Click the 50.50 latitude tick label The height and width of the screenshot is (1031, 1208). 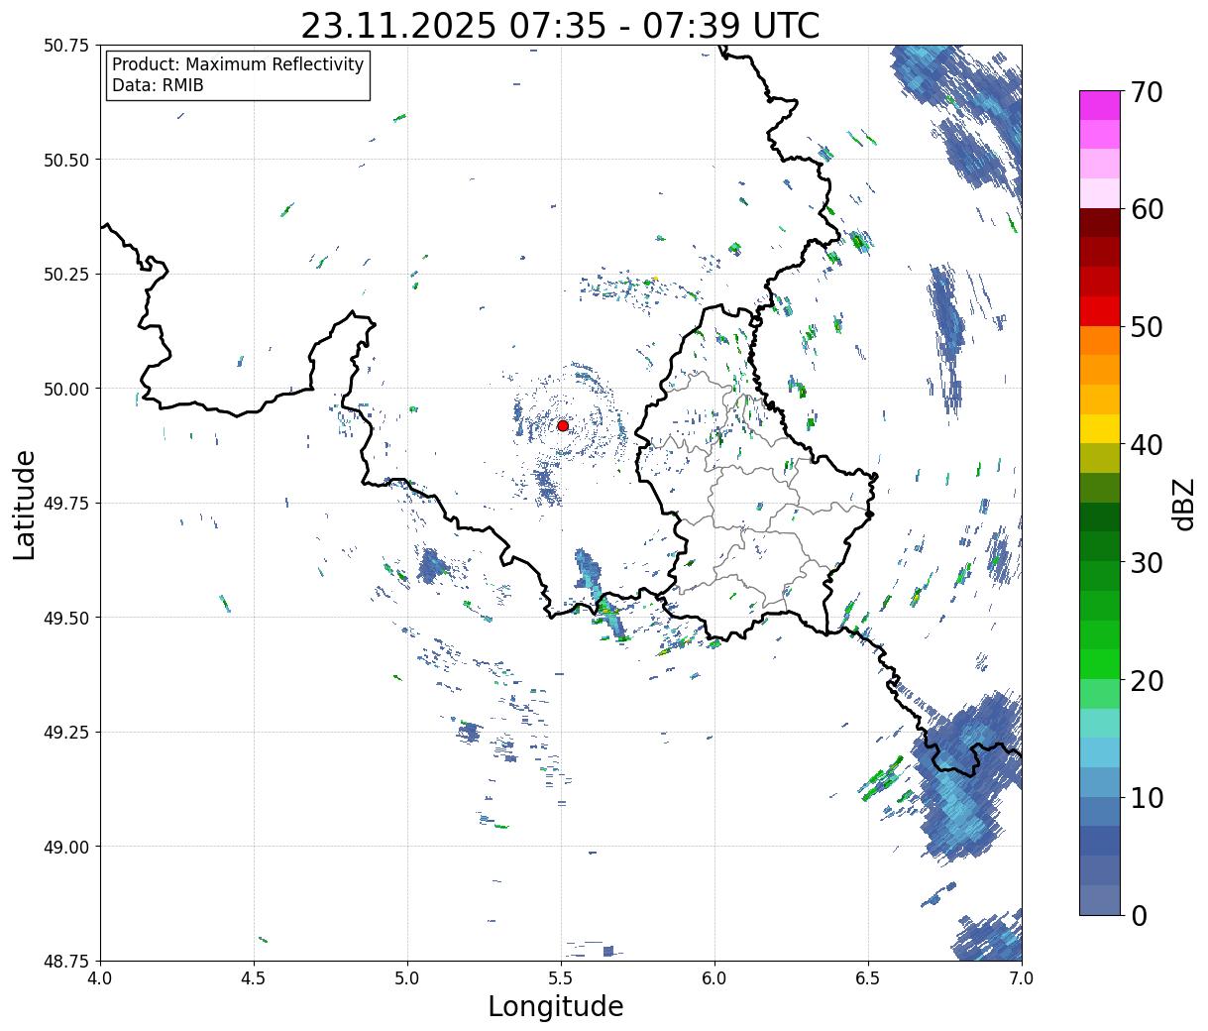pyautogui.click(x=66, y=160)
